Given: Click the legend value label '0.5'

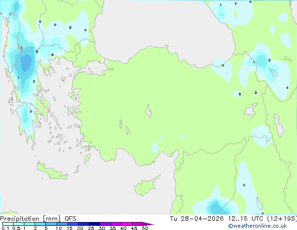Looking at the screenshot, I should point(16,228).
